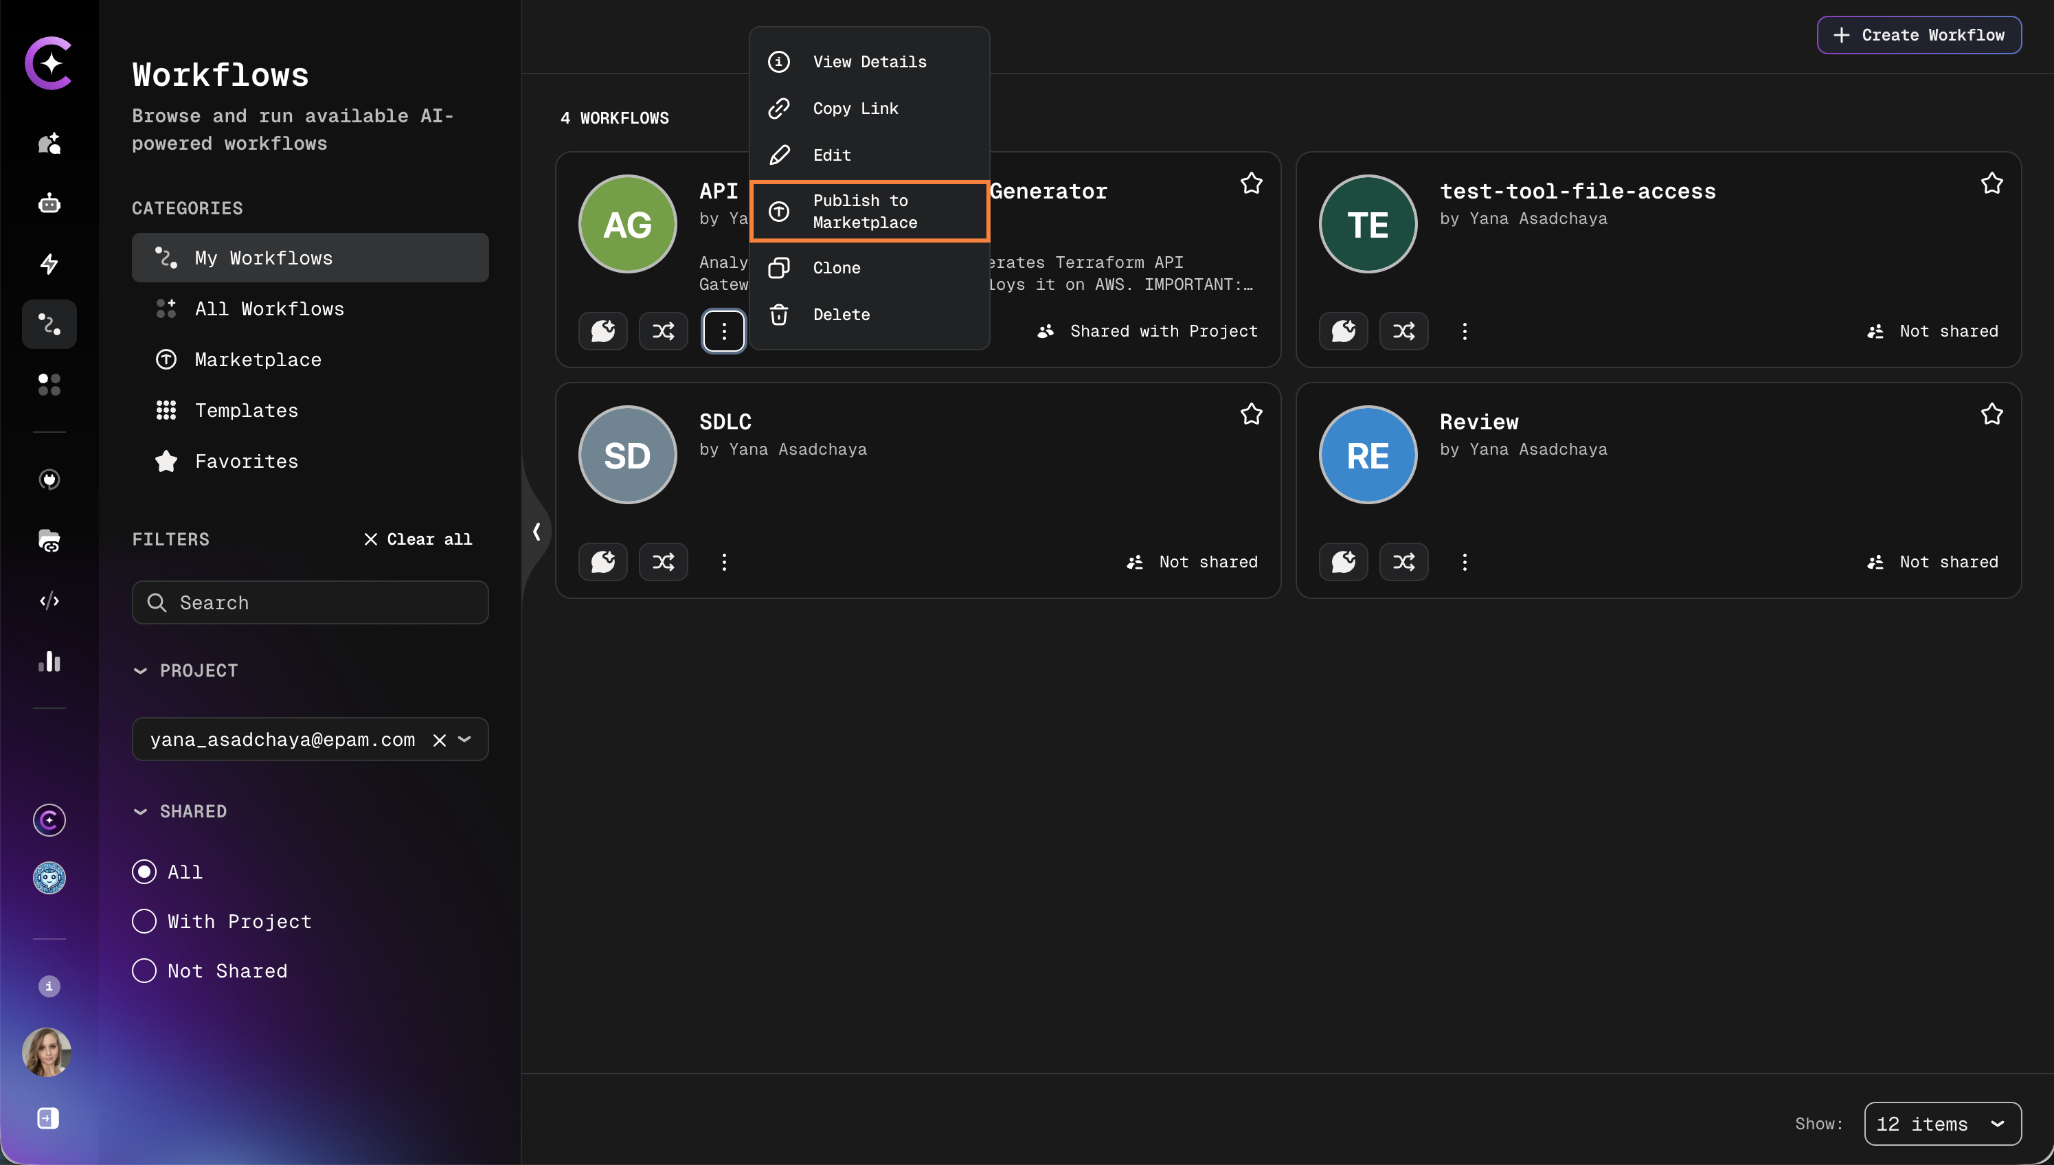The width and height of the screenshot is (2054, 1165).
Task: Click the three-dot menu on API Generator card
Action: click(x=724, y=330)
